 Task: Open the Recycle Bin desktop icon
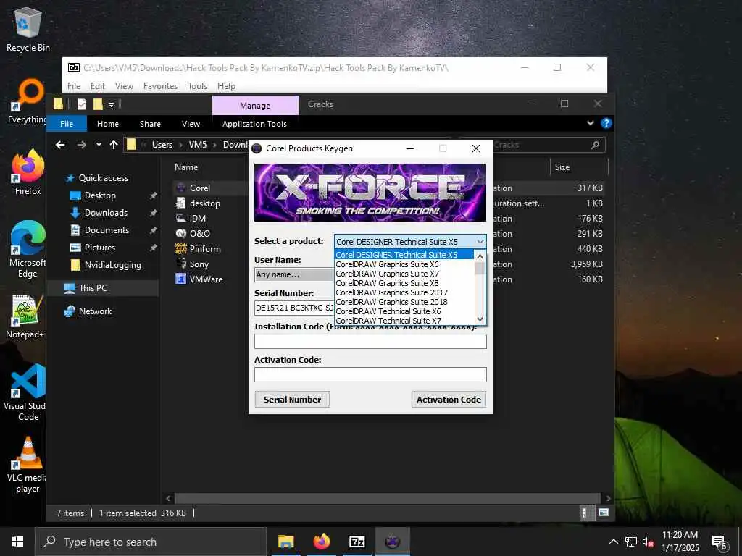click(28, 29)
